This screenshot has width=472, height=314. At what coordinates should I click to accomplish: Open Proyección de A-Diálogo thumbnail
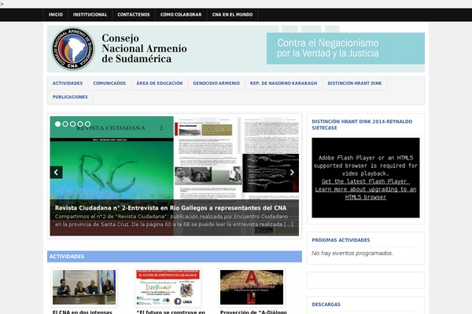click(x=252, y=287)
